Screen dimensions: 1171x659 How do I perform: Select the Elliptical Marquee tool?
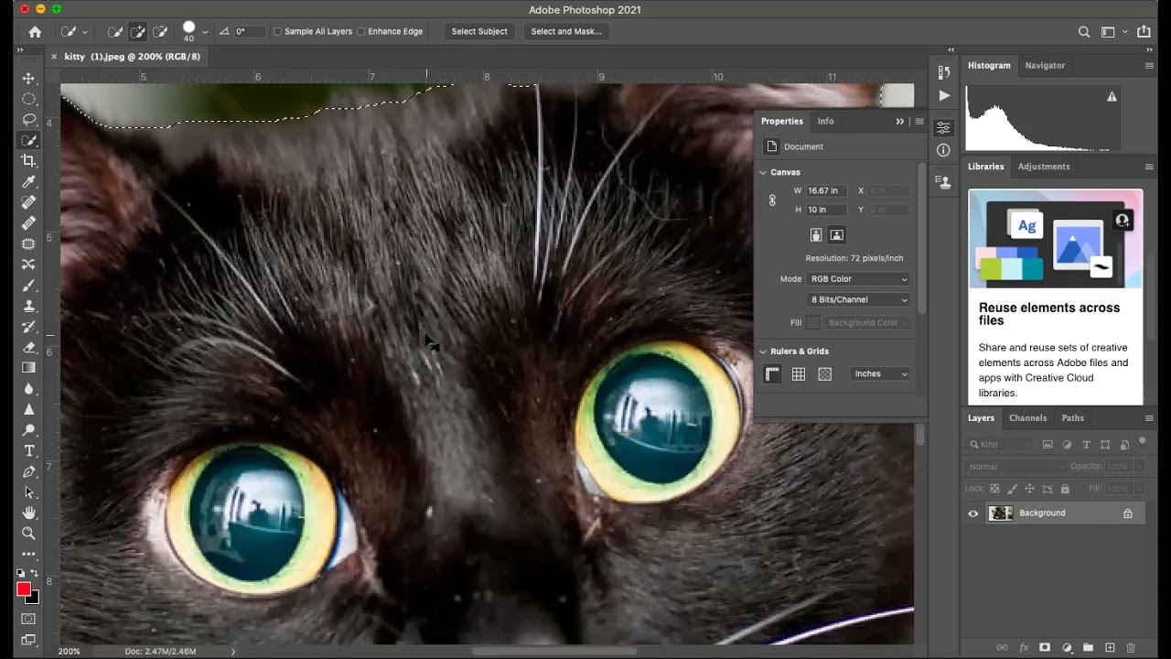click(28, 99)
